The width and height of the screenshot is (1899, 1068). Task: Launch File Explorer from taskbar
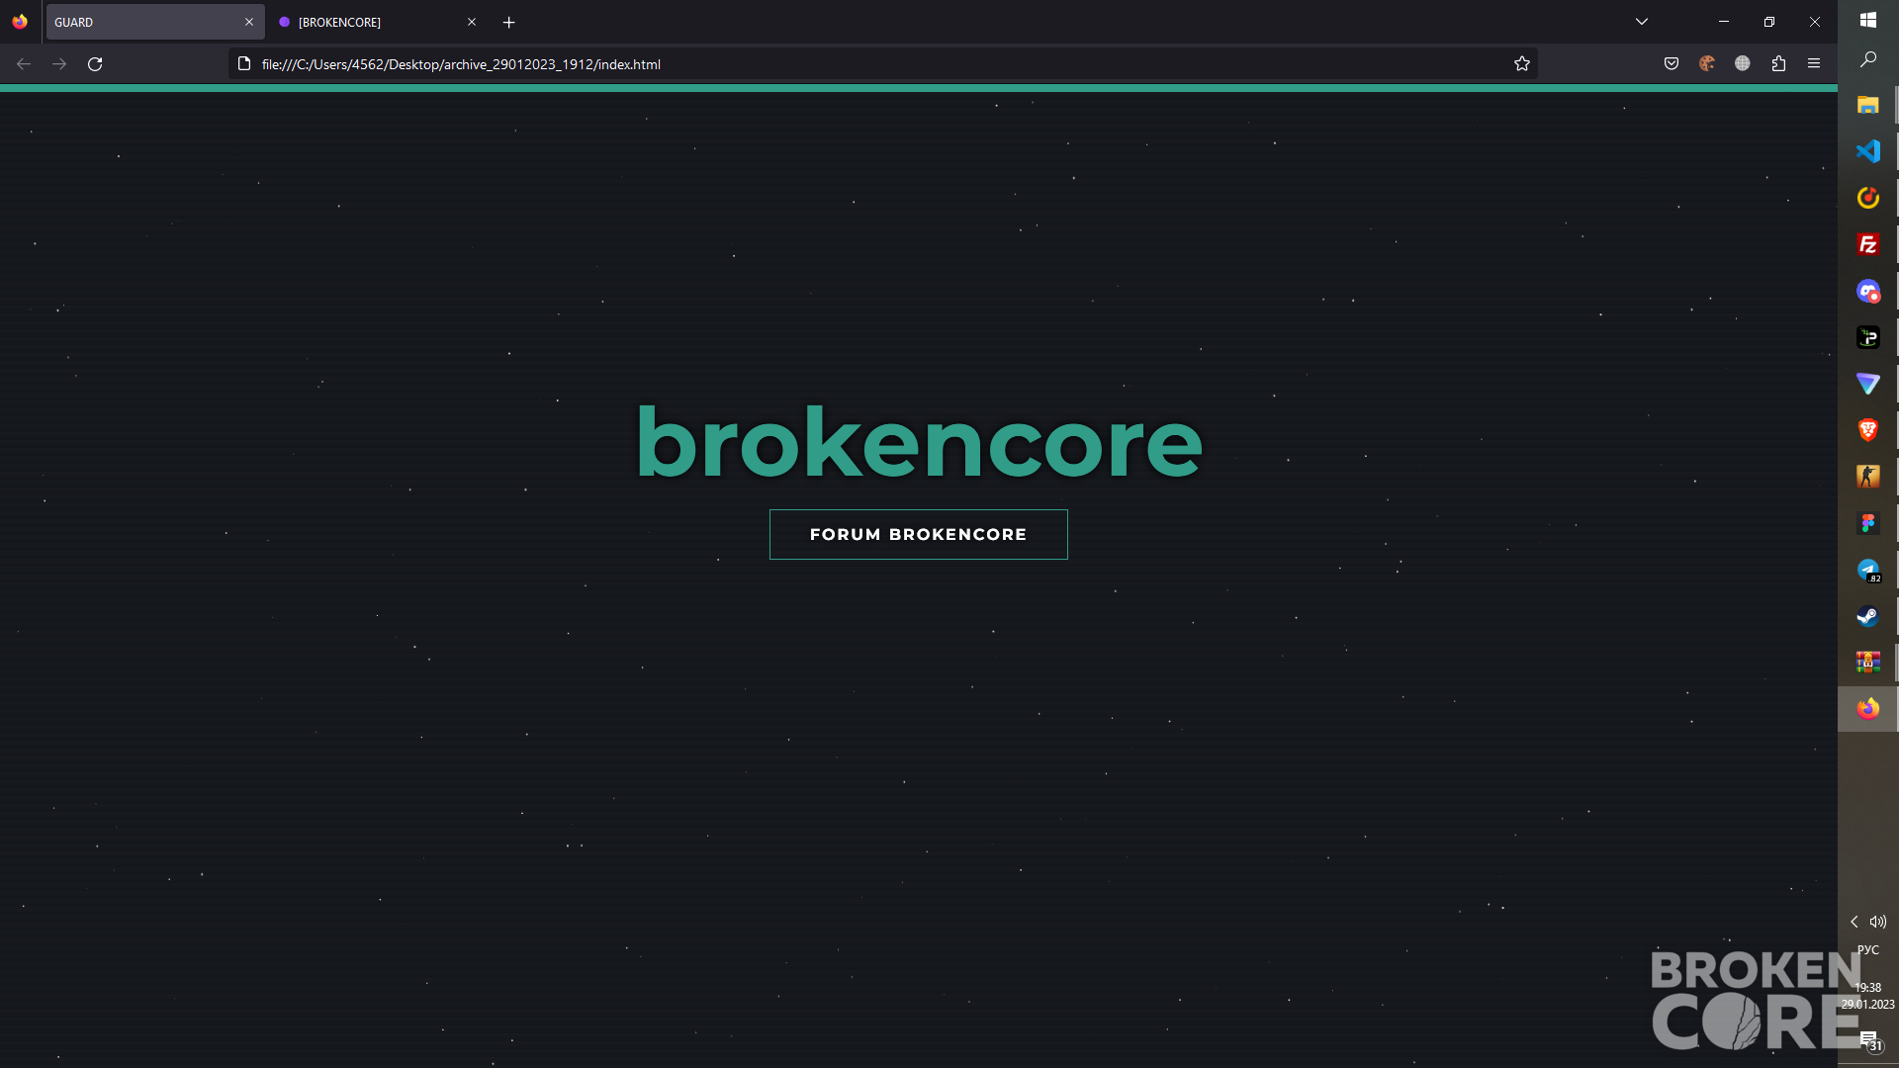pyautogui.click(x=1868, y=105)
